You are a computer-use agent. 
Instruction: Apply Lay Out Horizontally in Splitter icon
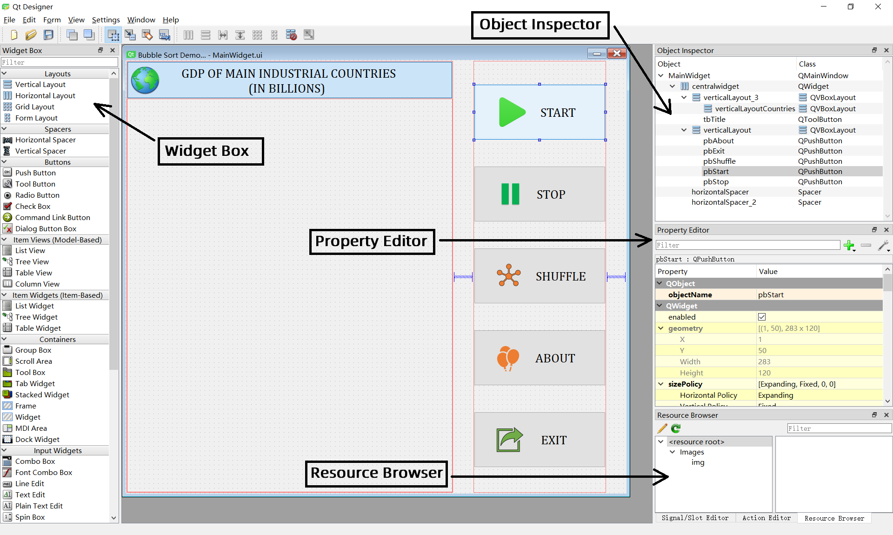point(223,35)
